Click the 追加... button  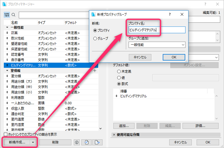(x=124, y=126)
